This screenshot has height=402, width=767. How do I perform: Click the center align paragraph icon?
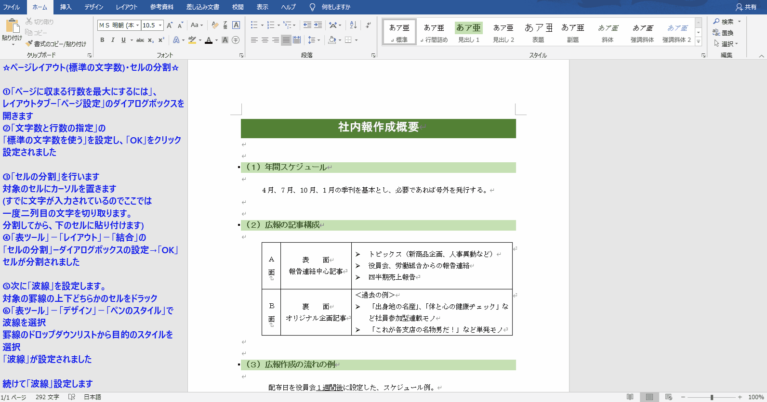(x=265, y=40)
